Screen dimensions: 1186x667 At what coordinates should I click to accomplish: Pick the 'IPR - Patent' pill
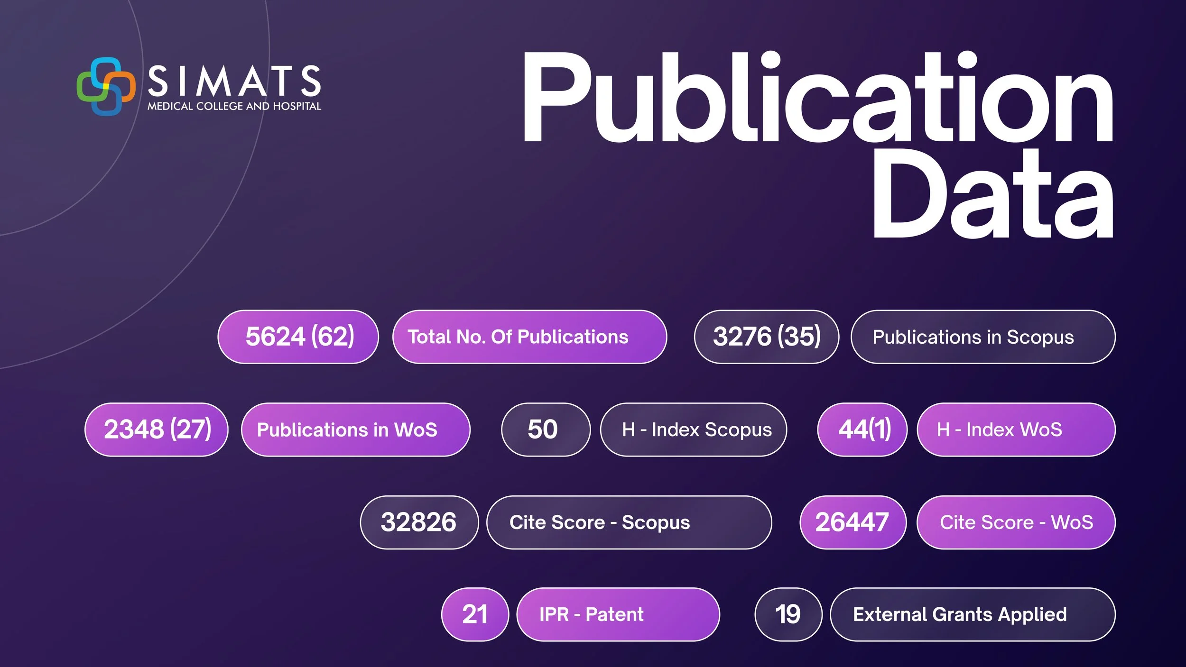[x=618, y=615]
